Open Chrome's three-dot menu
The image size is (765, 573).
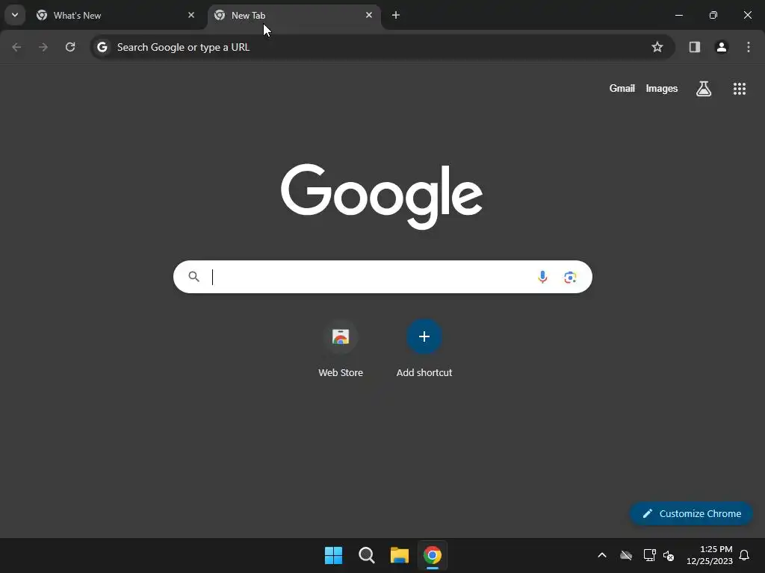[x=749, y=47]
